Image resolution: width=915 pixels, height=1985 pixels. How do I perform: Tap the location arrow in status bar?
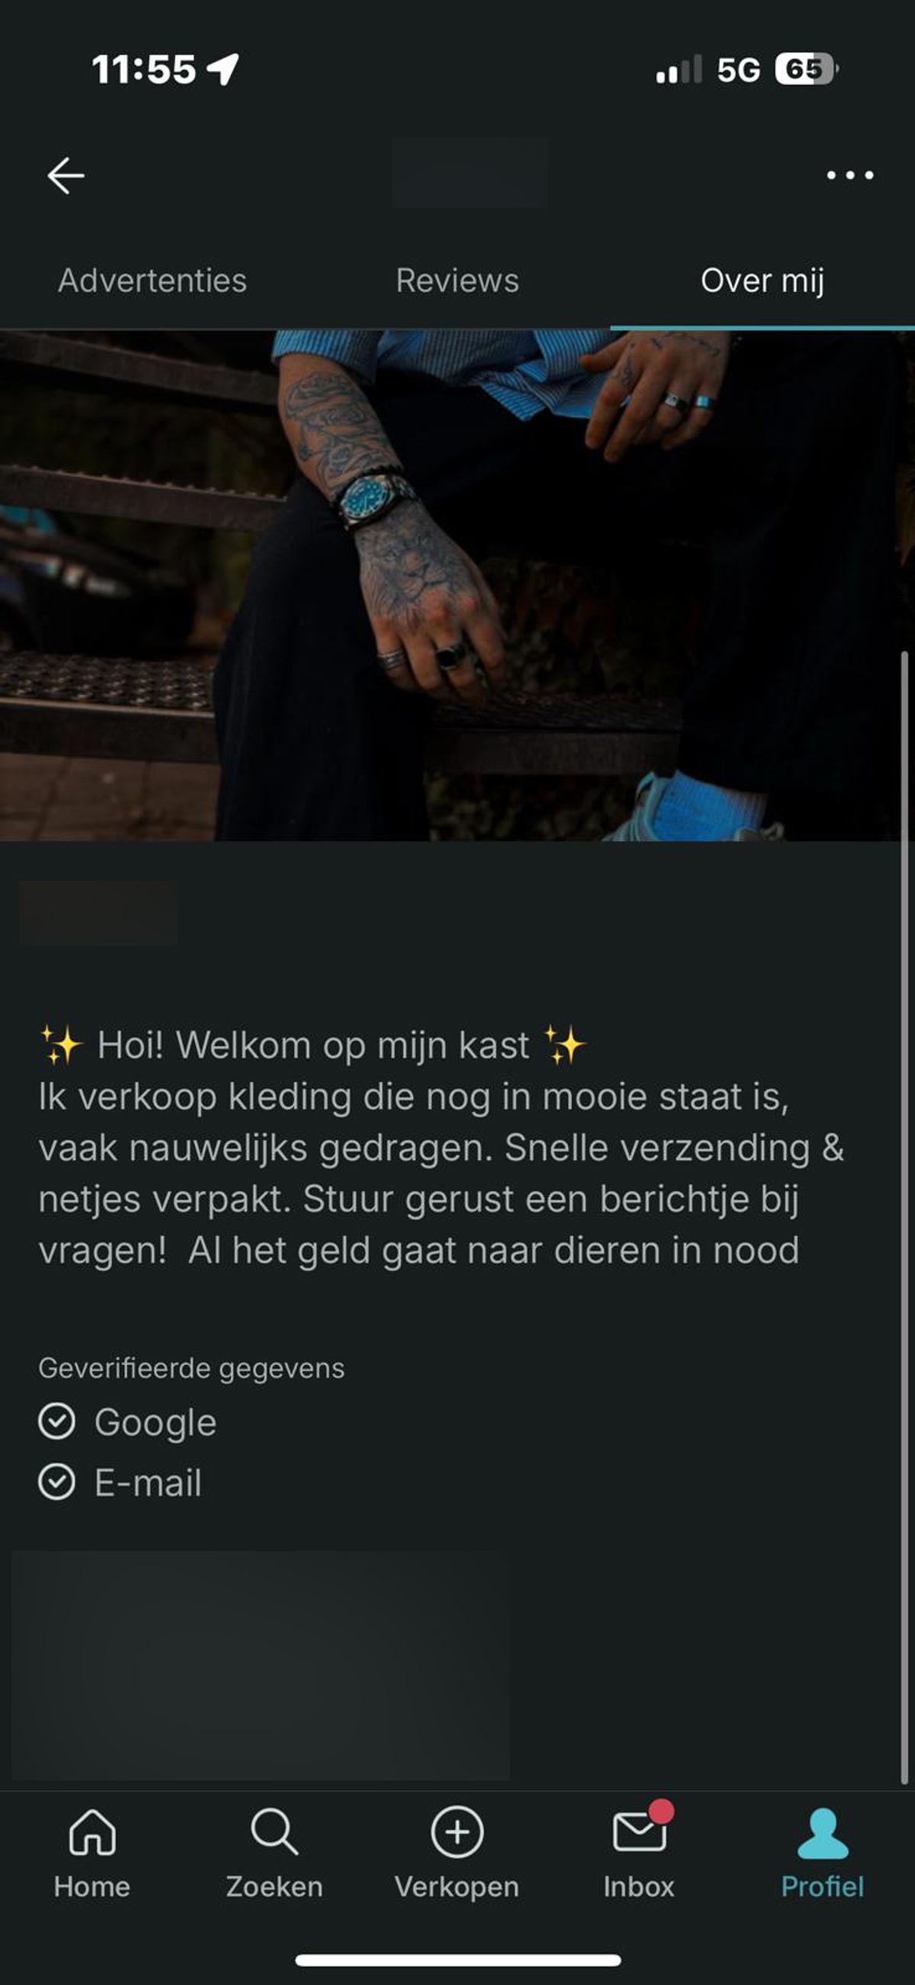coord(223,69)
